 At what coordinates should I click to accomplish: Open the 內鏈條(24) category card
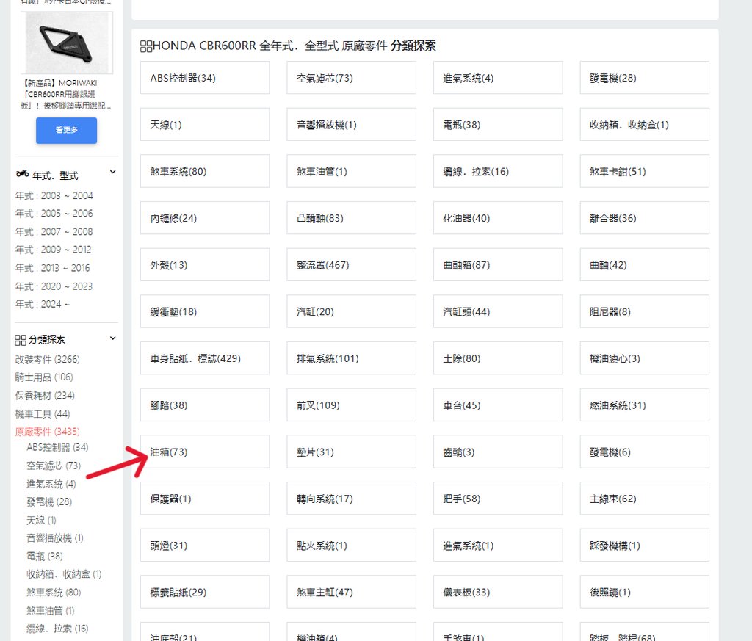[x=205, y=218]
